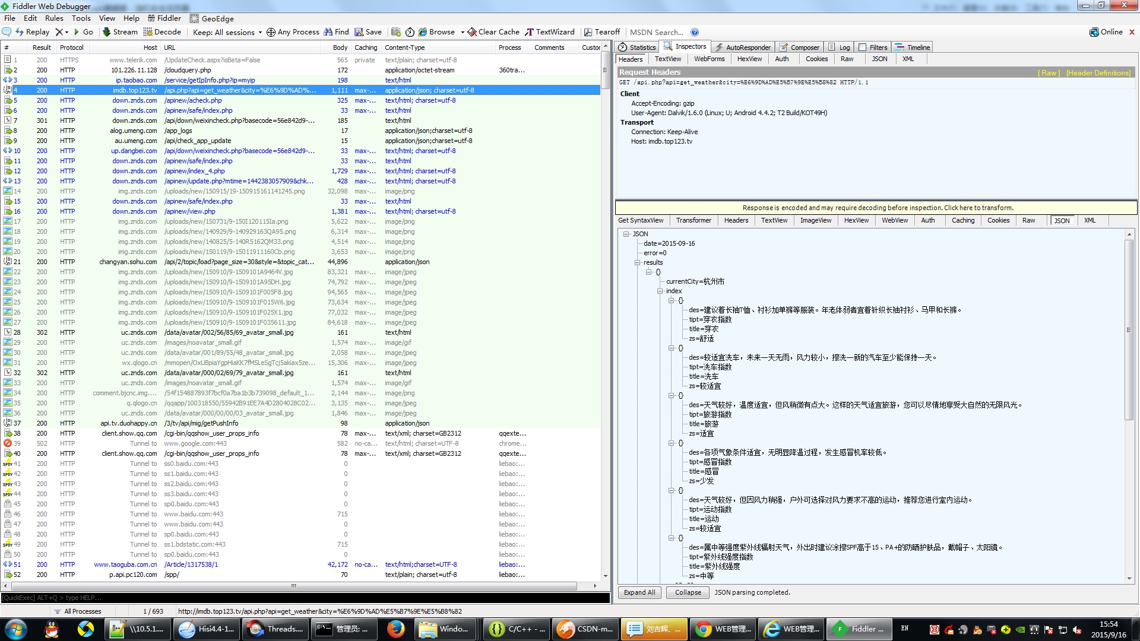Open the Composer tab
The height and width of the screenshot is (641, 1140).
(x=799, y=47)
